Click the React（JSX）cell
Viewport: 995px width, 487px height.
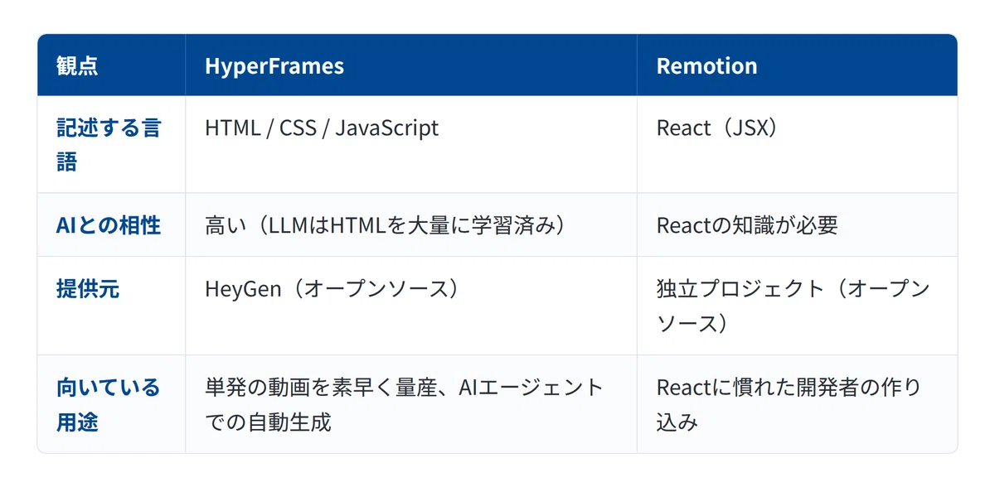[797, 145]
